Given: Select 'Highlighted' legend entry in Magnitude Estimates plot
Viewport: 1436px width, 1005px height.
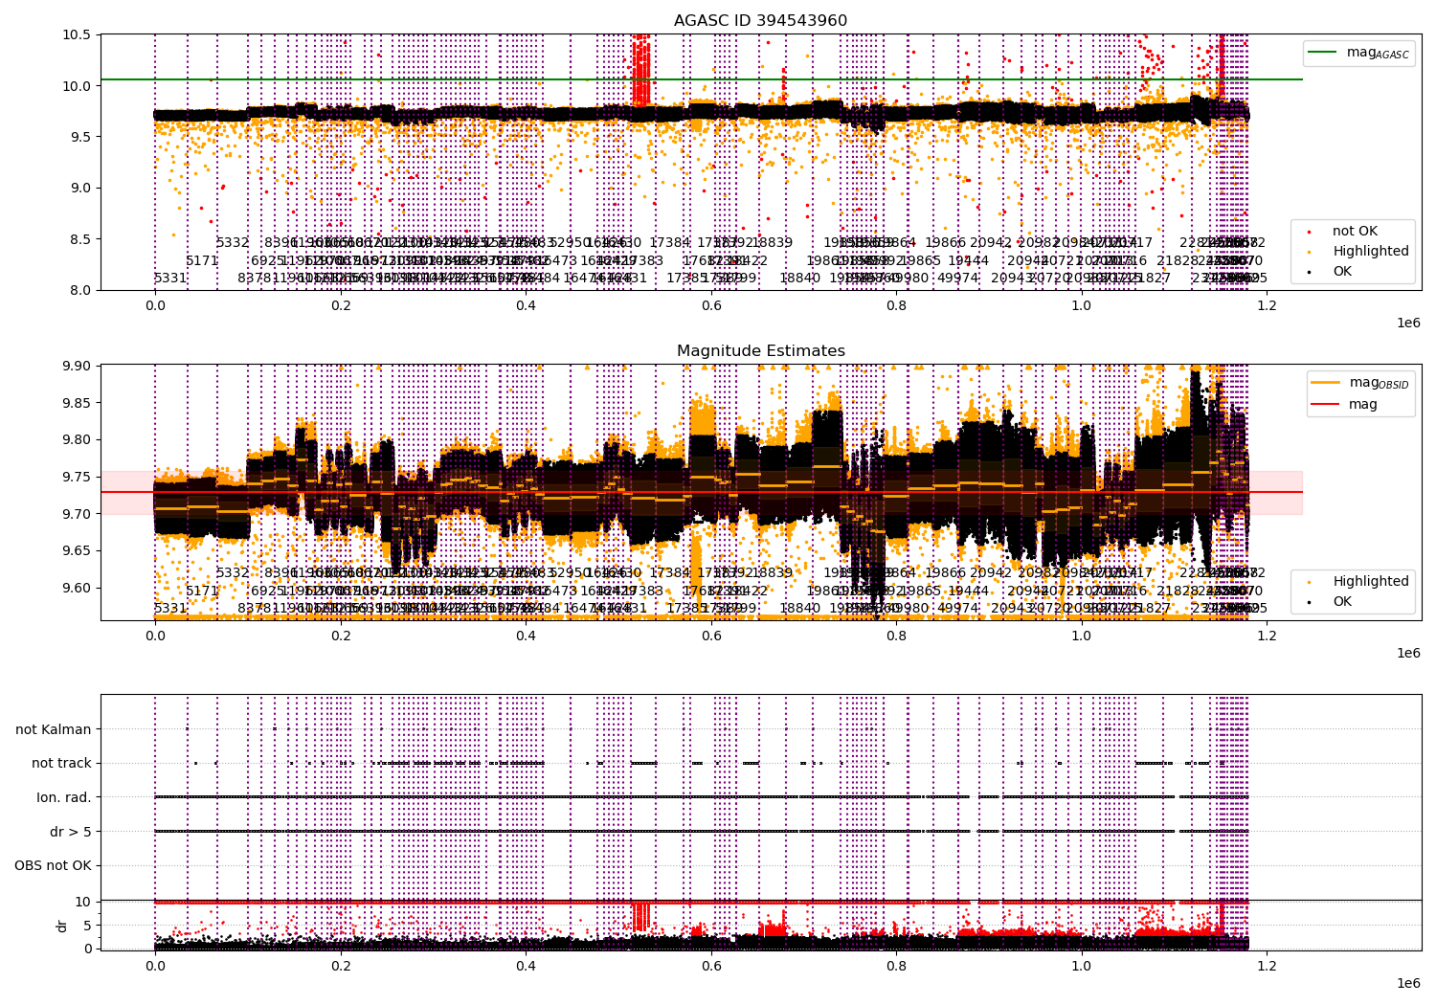Looking at the screenshot, I should [1371, 581].
